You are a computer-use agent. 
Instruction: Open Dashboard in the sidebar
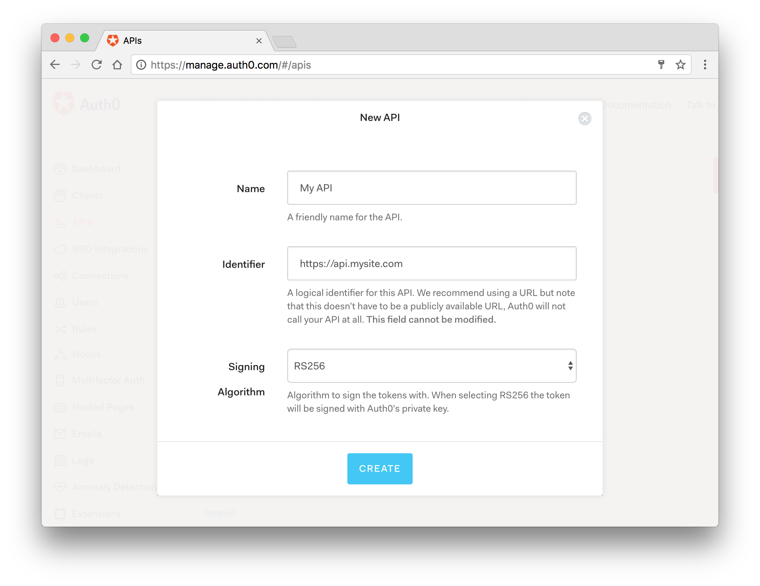[88, 169]
